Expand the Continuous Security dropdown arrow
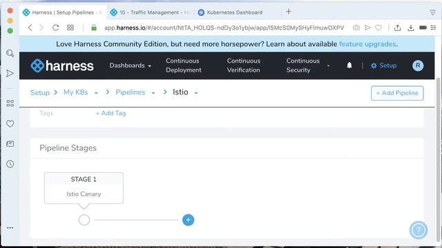 328,66
